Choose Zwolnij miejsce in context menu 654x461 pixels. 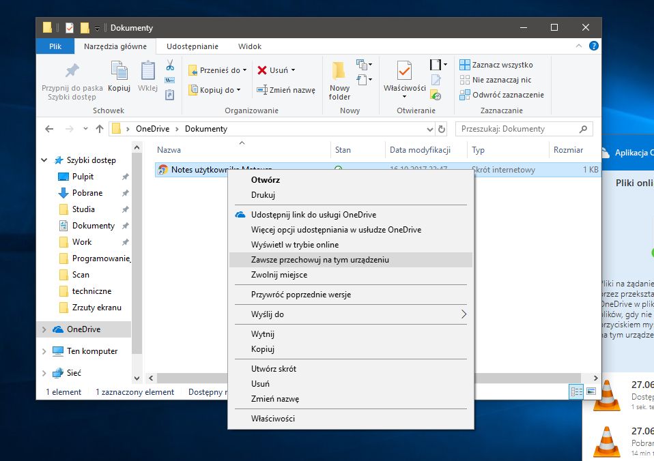pos(279,275)
